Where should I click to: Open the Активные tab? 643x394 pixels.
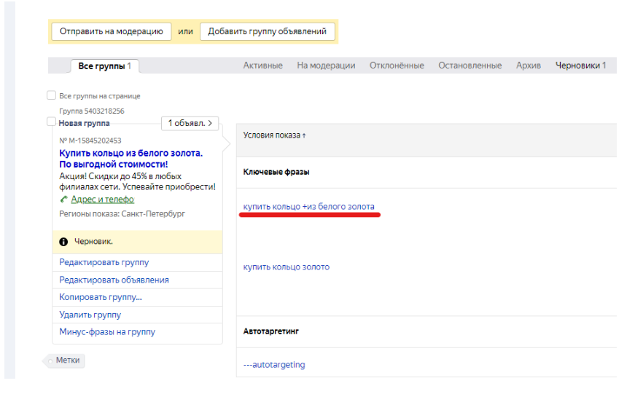click(262, 66)
